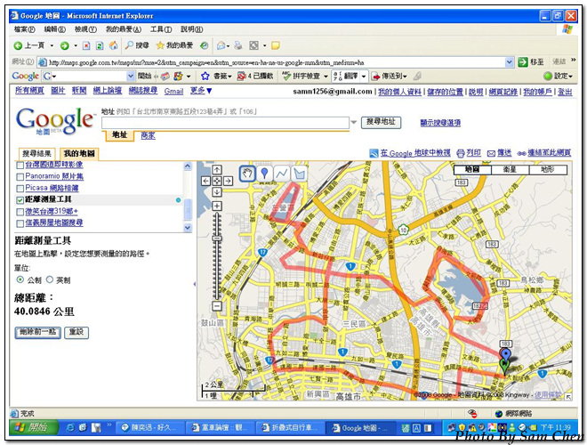
Task: Switch map to 衛星 satellite view
Action: point(510,170)
